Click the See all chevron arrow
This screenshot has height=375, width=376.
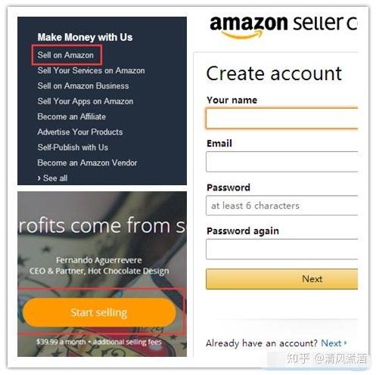tap(39, 178)
